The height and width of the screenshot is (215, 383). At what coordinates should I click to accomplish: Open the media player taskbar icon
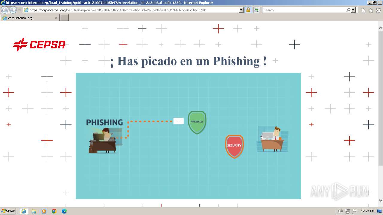(44, 211)
